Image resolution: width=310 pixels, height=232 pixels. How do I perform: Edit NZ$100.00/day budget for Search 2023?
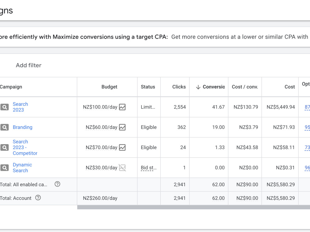(100, 107)
